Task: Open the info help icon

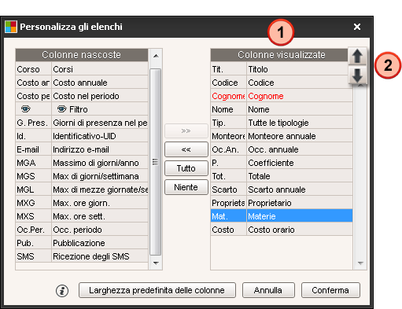Action: (62, 290)
